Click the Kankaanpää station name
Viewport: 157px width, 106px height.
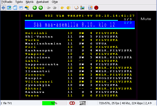pos(39,50)
